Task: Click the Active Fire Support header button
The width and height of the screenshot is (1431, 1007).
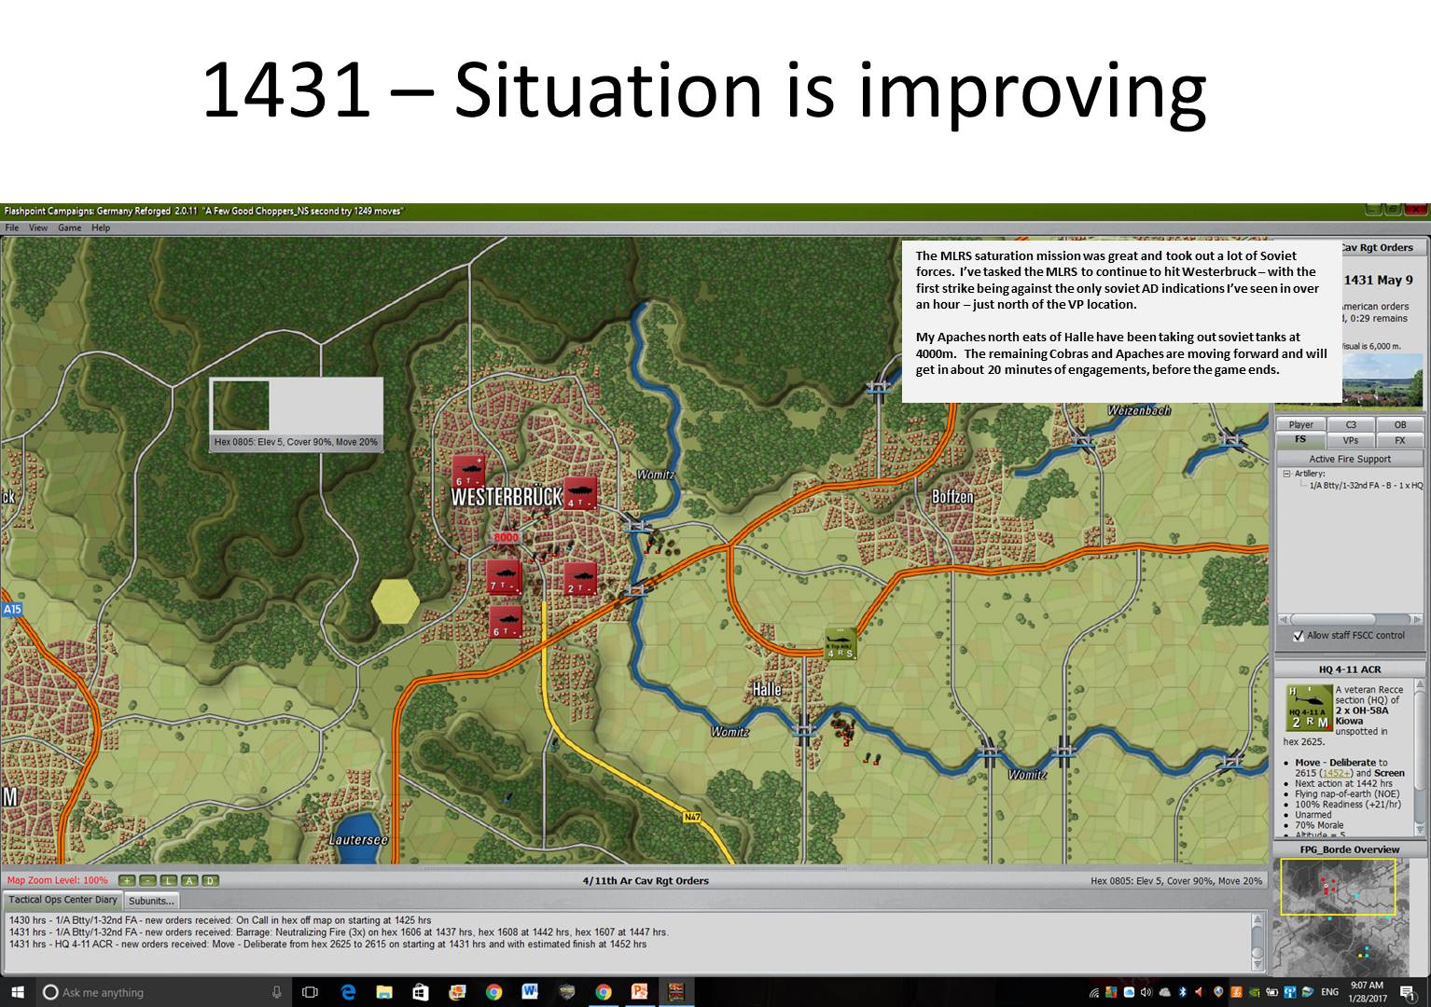Action: [x=1350, y=459]
